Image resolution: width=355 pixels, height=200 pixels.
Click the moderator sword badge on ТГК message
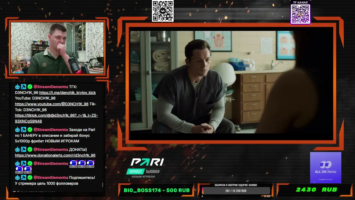pyautogui.click(x=24, y=87)
